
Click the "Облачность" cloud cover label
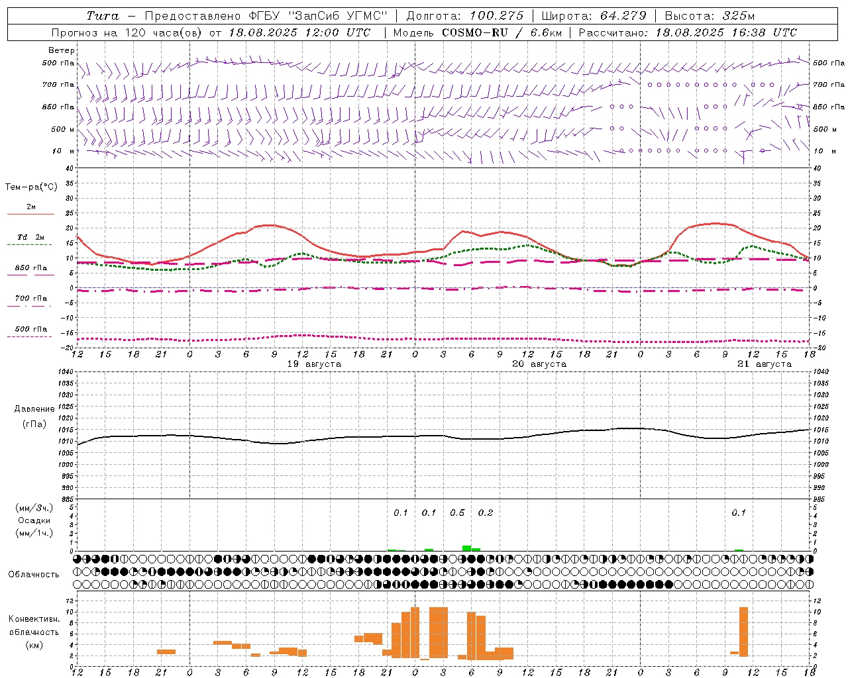coord(34,575)
